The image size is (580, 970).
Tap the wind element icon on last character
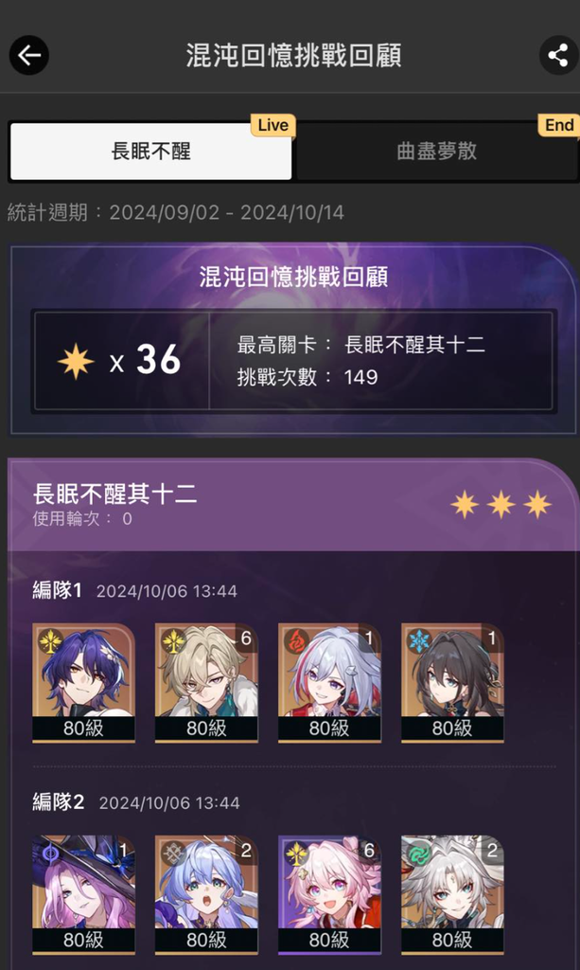pyautogui.click(x=419, y=853)
